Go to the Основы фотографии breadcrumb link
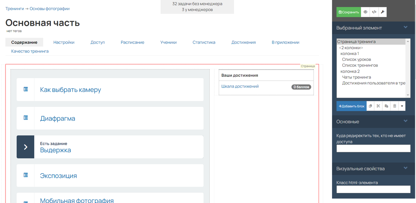The width and height of the screenshot is (416, 203). coord(50,9)
